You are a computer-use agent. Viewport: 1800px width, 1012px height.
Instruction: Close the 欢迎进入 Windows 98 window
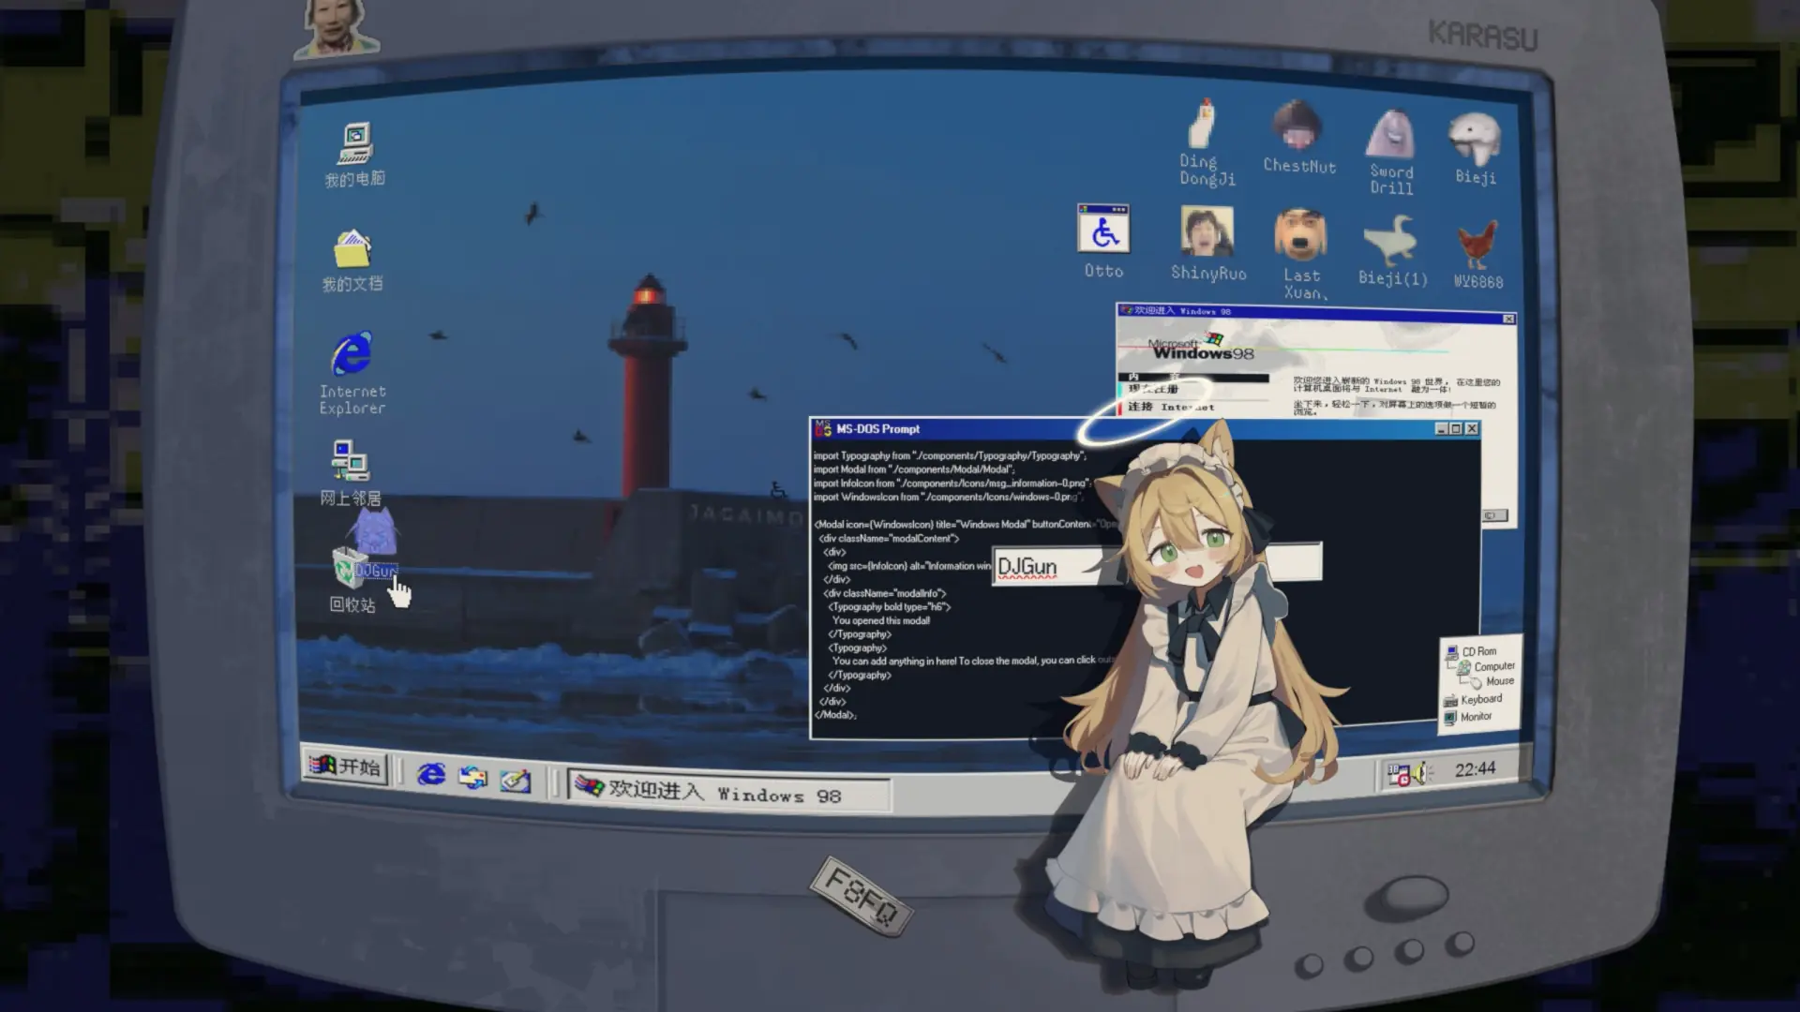[1508, 319]
